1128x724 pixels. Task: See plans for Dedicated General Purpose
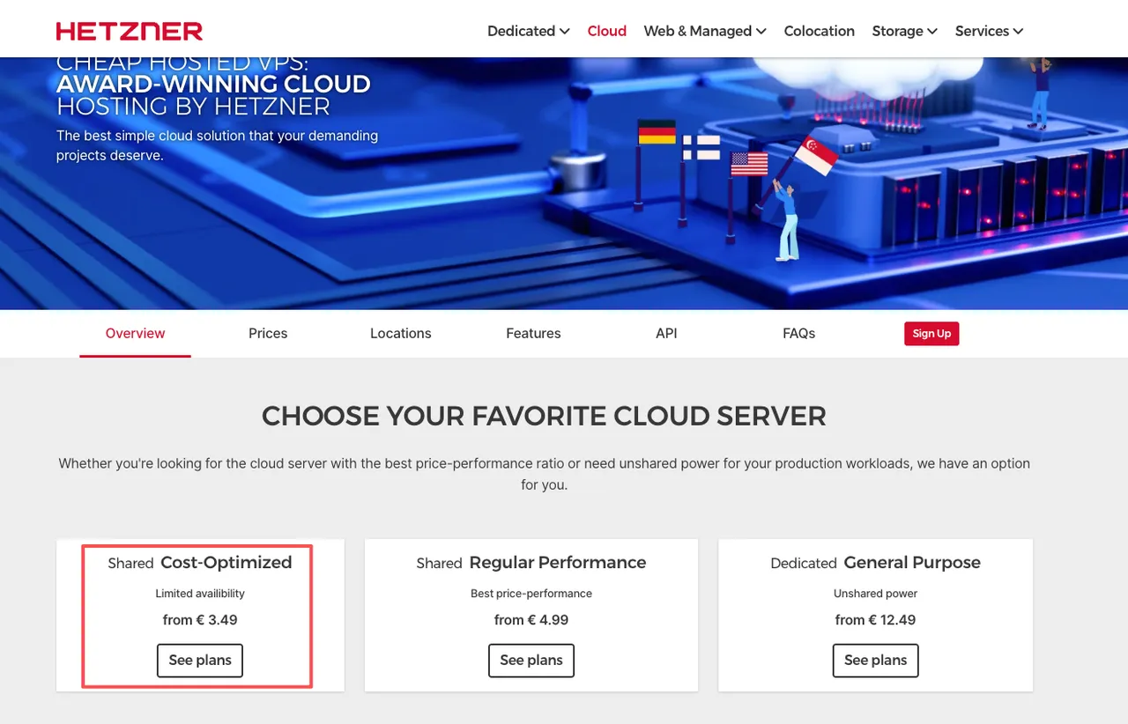tap(875, 661)
